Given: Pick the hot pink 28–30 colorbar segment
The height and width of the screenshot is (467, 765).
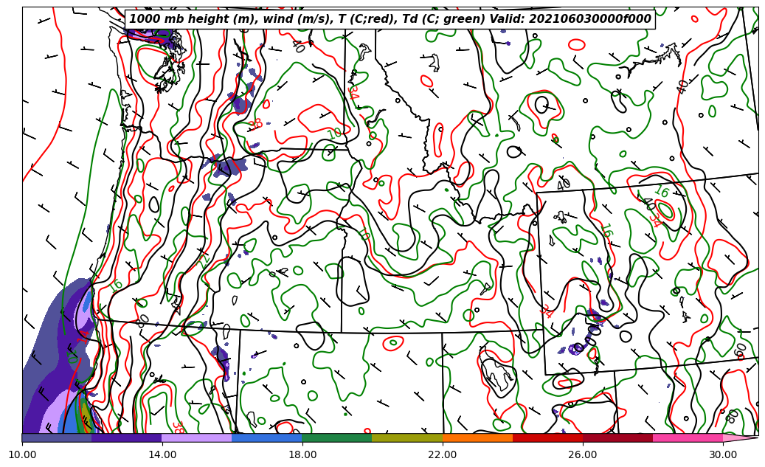Looking at the screenshot, I should pos(688,437).
